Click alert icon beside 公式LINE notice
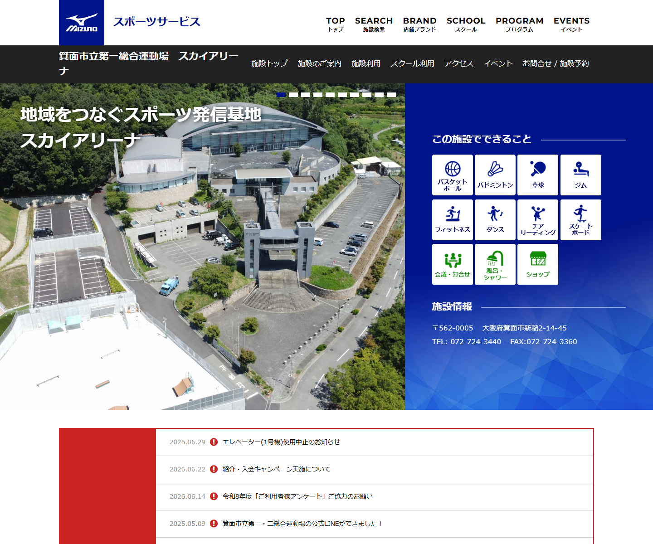This screenshot has width=653, height=544. pyautogui.click(x=214, y=524)
